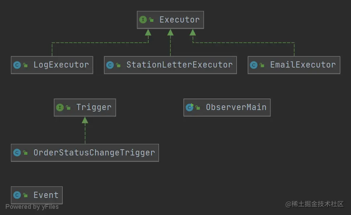Select the EmailExecutor class node

click(x=303, y=65)
